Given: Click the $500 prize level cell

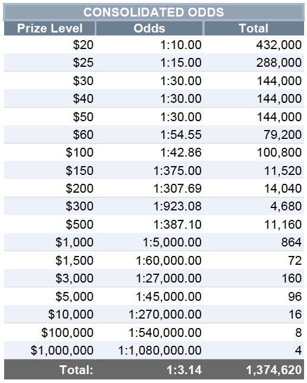Looking at the screenshot, I should click(x=50, y=224).
